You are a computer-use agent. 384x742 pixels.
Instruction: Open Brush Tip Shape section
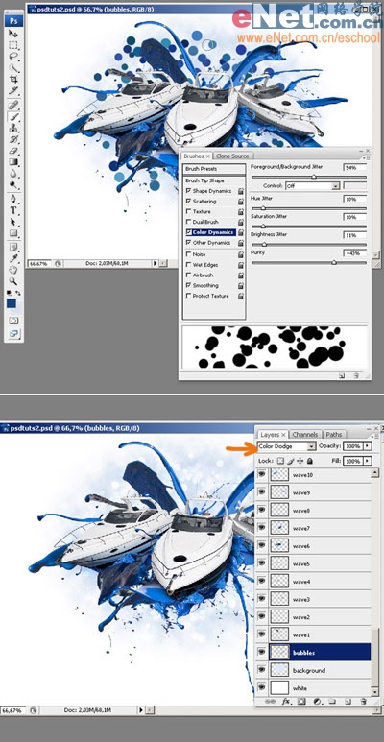click(214, 180)
